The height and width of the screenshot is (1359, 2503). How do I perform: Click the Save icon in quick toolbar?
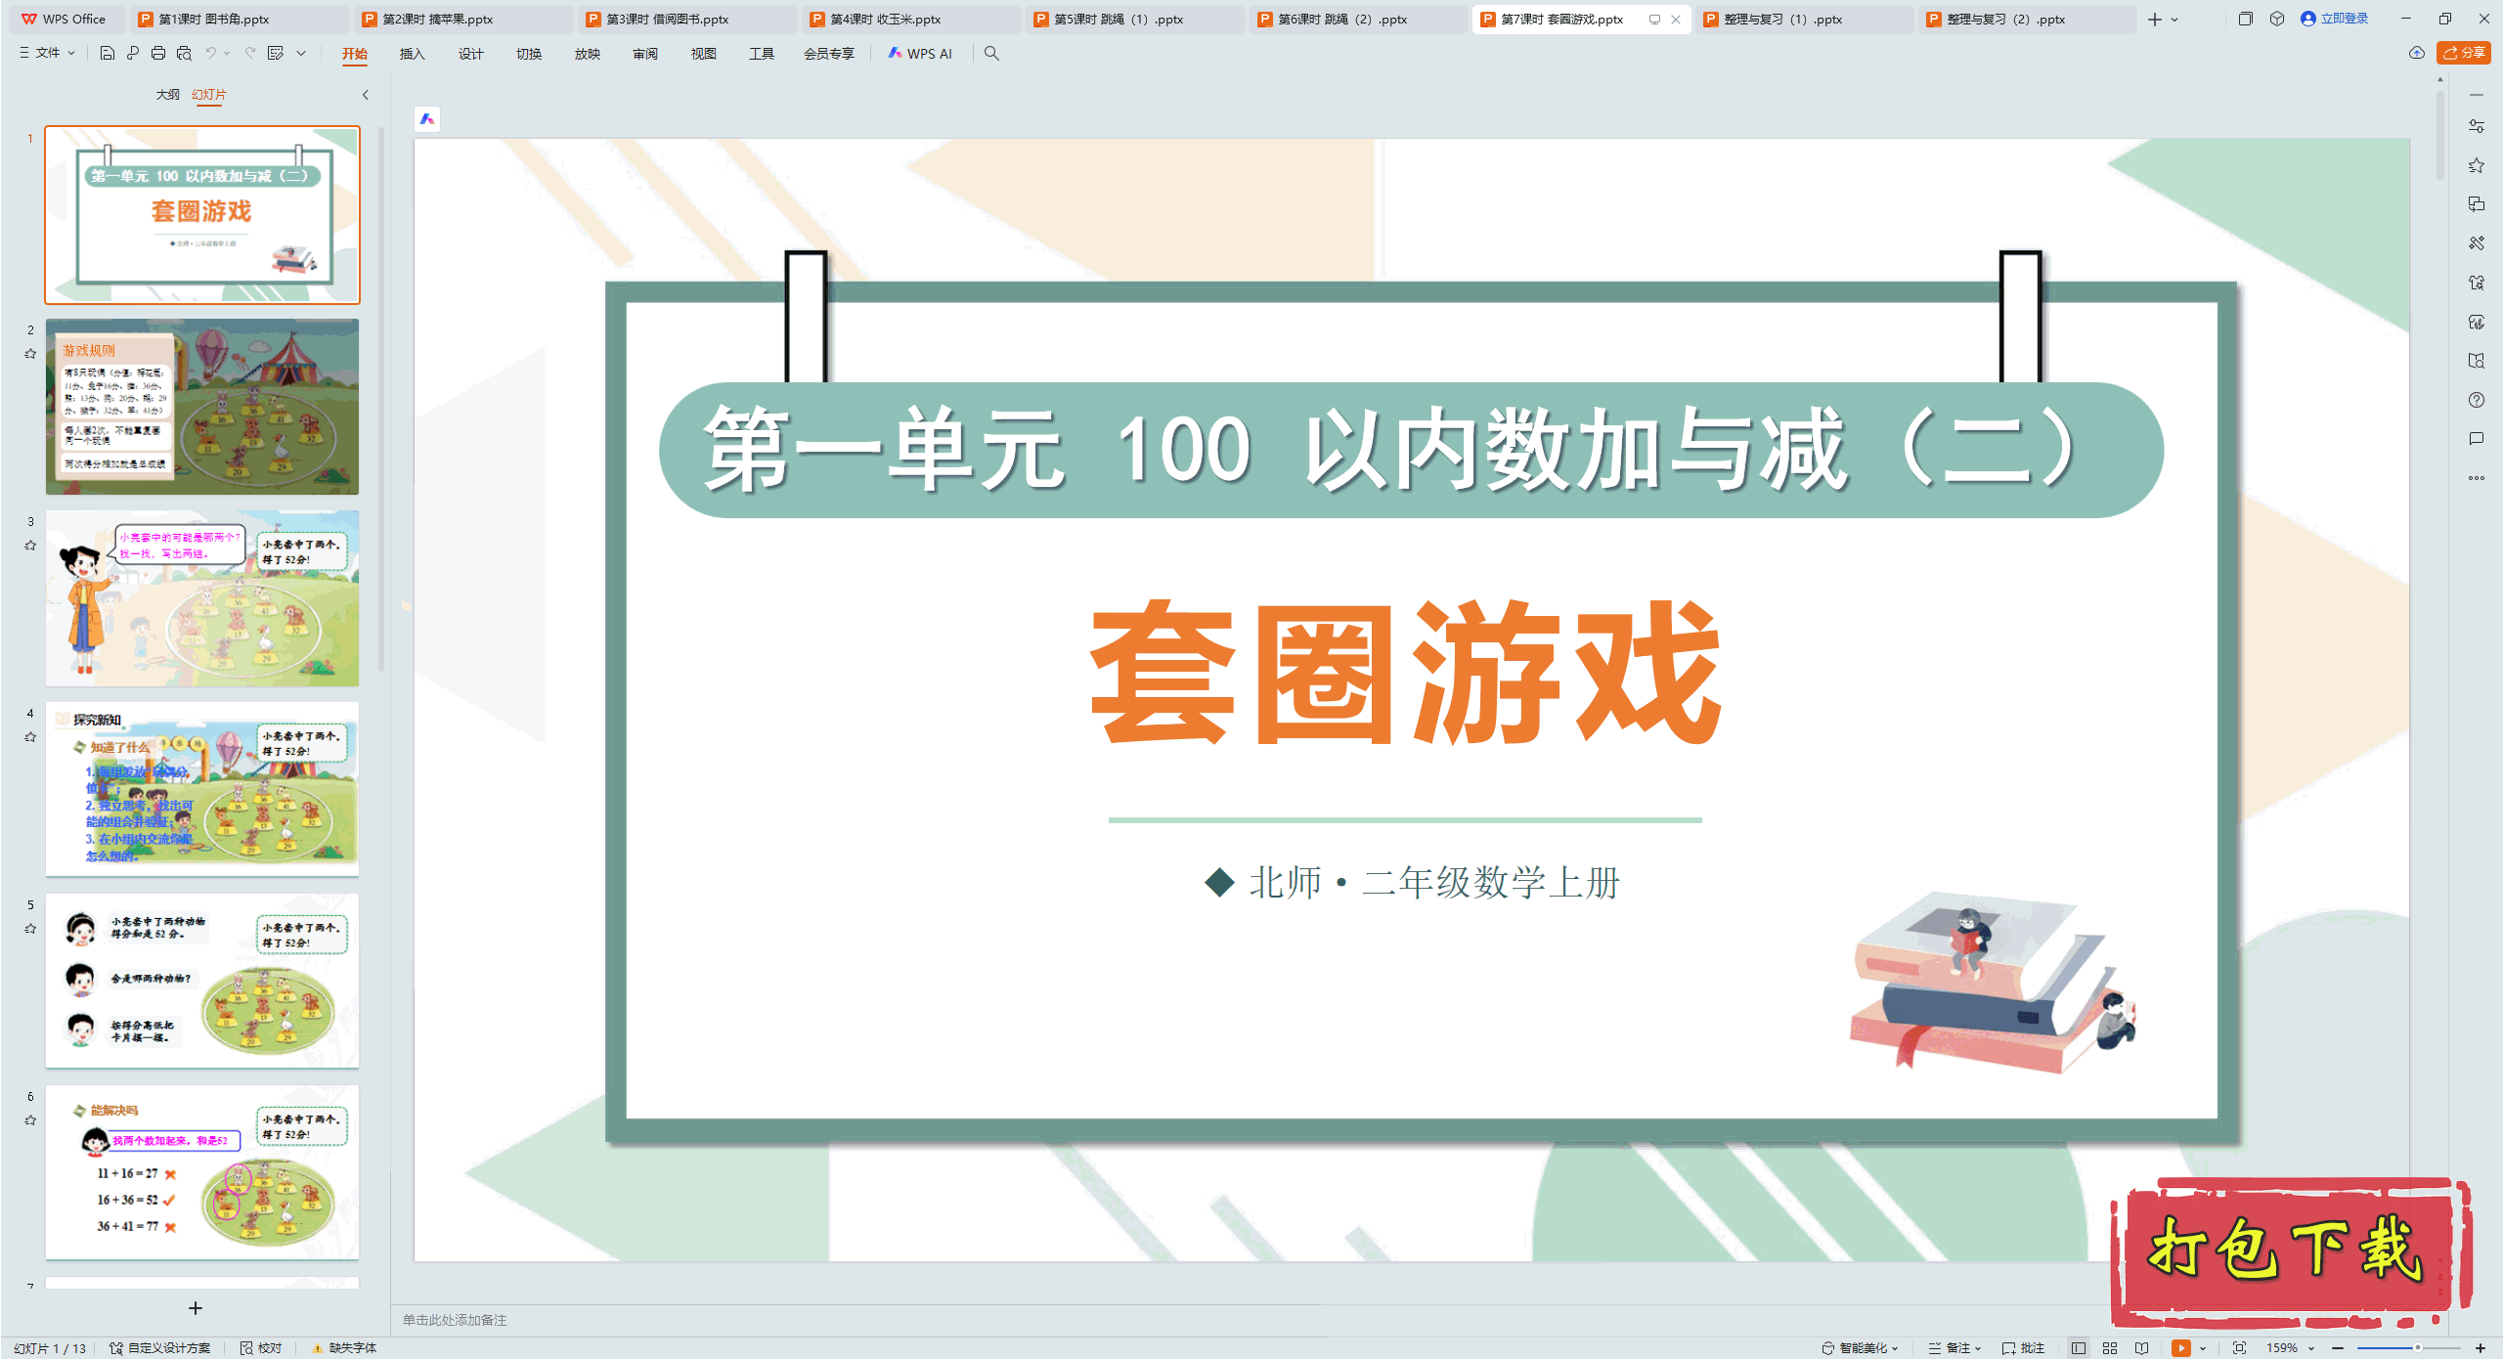[108, 54]
